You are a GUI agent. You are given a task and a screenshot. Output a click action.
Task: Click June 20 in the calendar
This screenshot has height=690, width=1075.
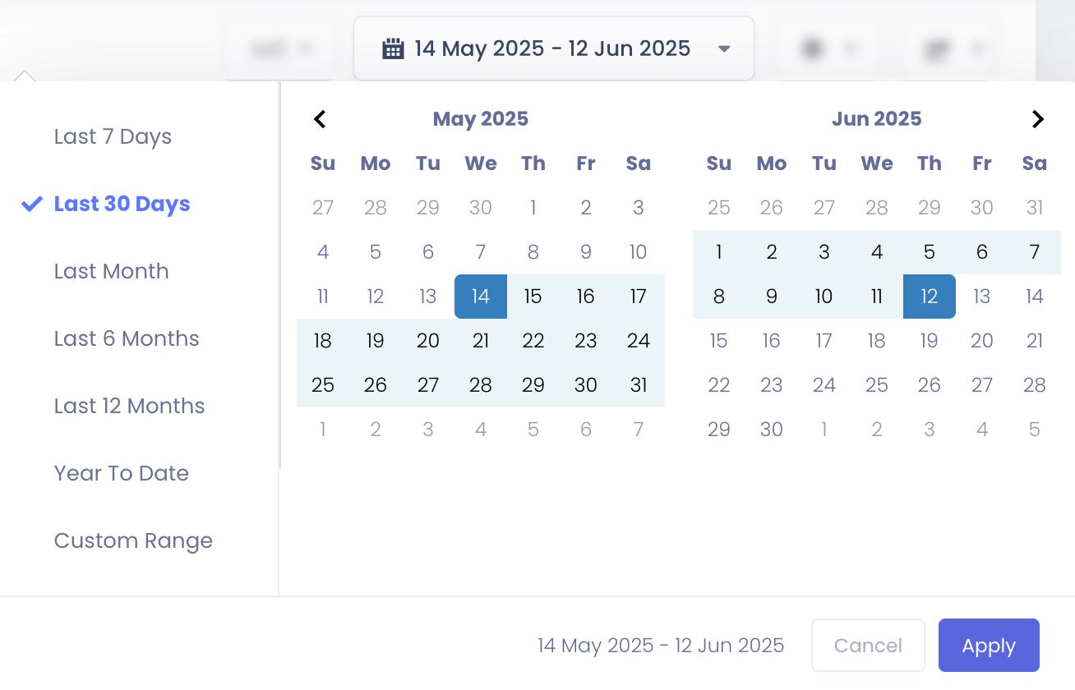pyautogui.click(x=982, y=341)
